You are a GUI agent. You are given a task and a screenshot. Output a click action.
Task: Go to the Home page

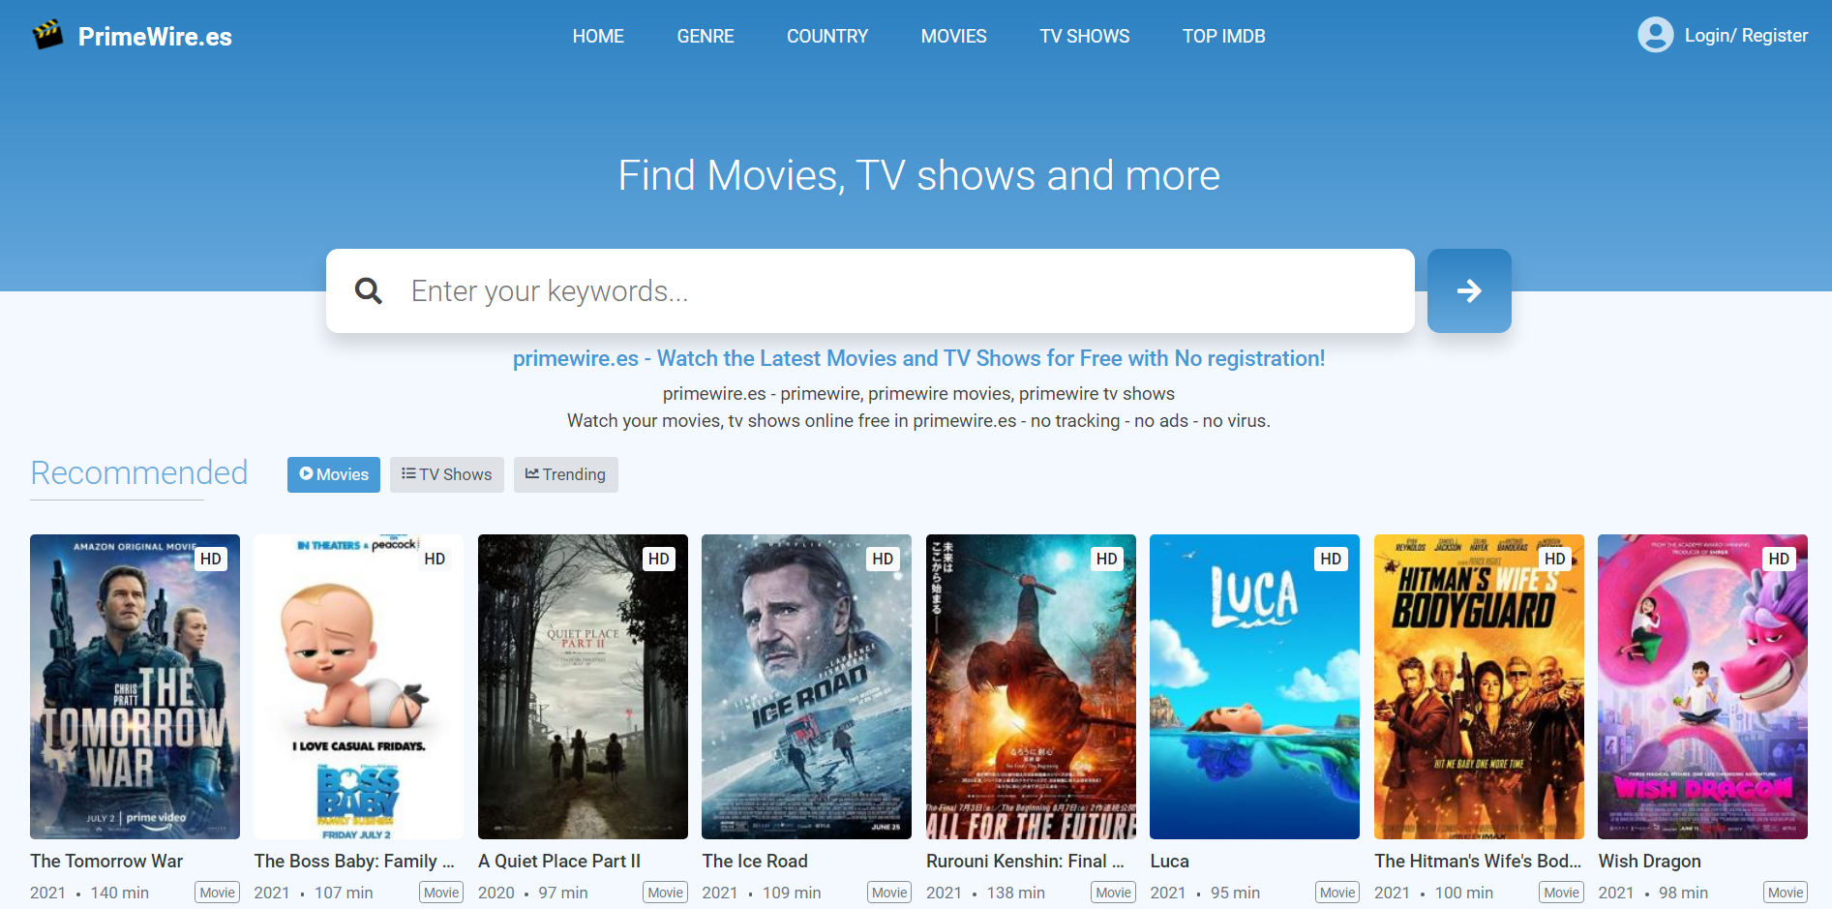[597, 36]
